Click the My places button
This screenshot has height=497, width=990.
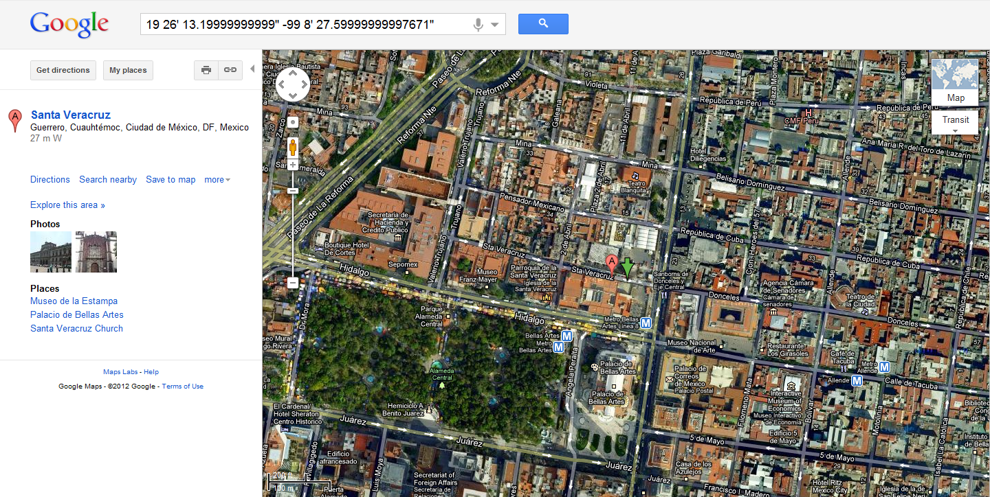coord(129,70)
